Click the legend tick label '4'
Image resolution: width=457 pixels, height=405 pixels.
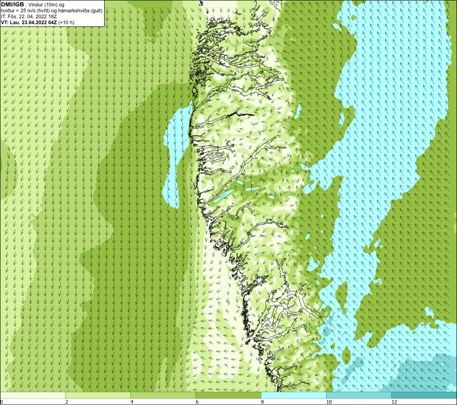132,402
